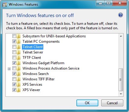The image size is (129, 112).
Task: Select the Tablet PC Components label
Action: pos(41,42)
